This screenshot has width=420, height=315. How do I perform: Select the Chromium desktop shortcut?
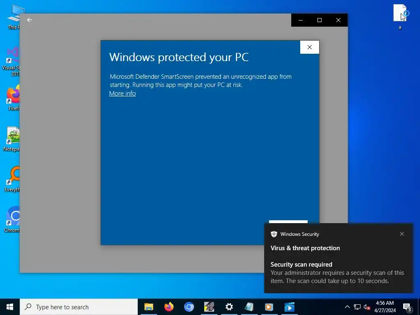pyautogui.click(x=12, y=219)
